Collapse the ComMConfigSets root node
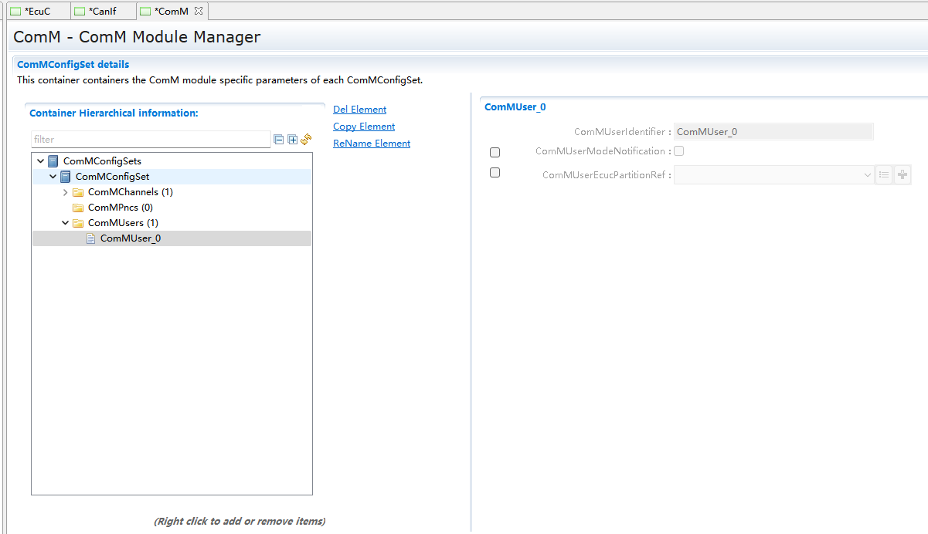This screenshot has height=534, width=928. click(41, 161)
